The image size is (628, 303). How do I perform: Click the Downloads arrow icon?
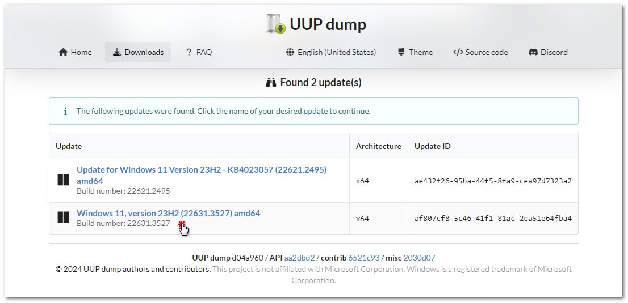tap(116, 52)
